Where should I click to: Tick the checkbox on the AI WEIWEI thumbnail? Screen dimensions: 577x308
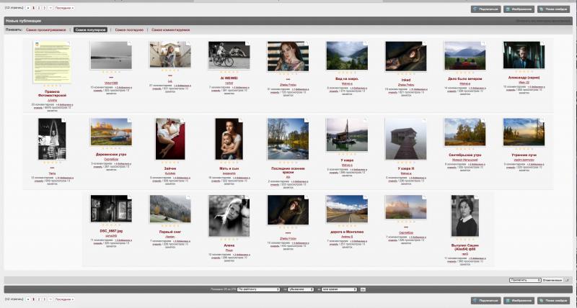(x=247, y=43)
